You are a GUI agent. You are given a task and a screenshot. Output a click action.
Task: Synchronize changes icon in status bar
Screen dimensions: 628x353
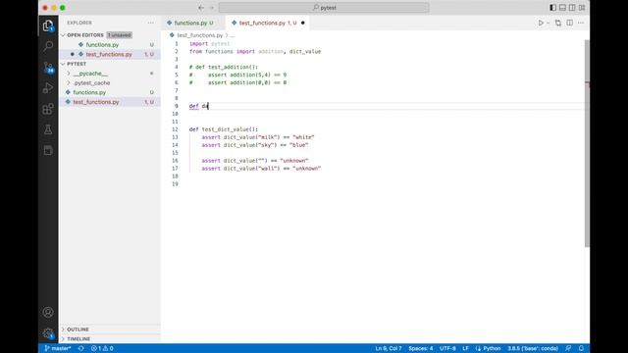(80, 349)
